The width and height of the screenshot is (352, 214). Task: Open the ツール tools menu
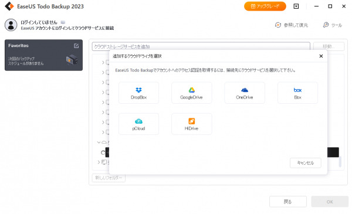tap(333, 25)
